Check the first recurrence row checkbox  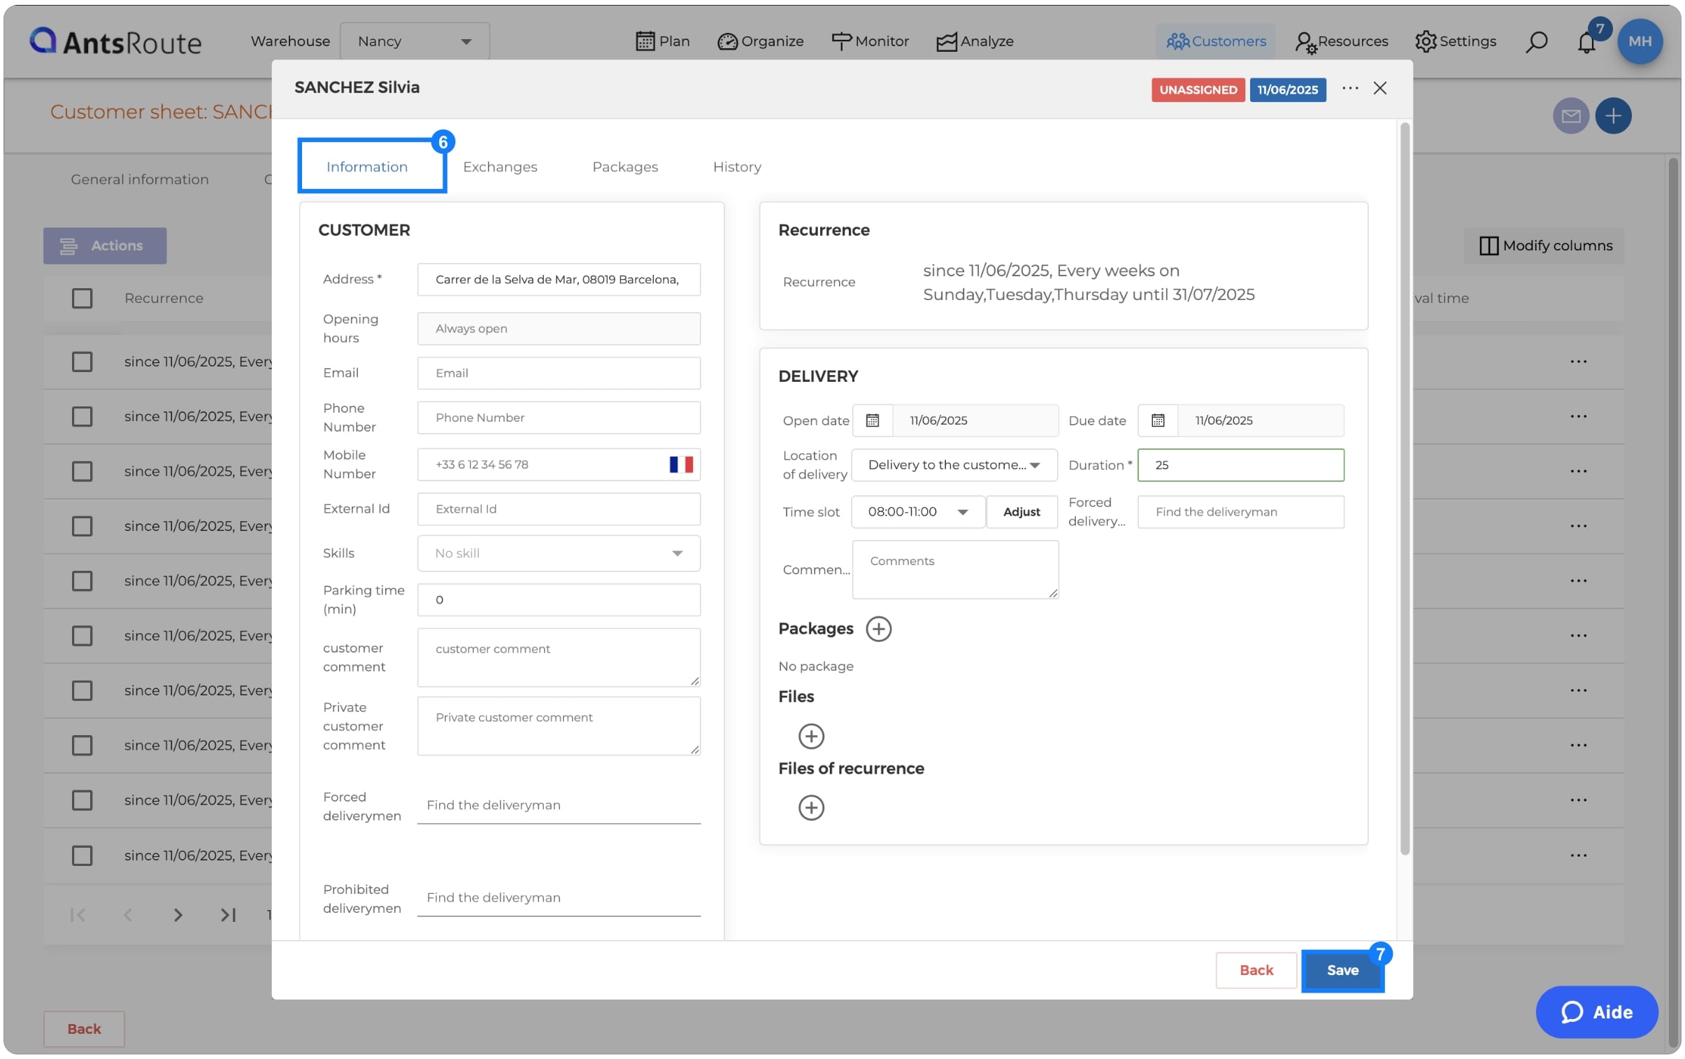(82, 361)
